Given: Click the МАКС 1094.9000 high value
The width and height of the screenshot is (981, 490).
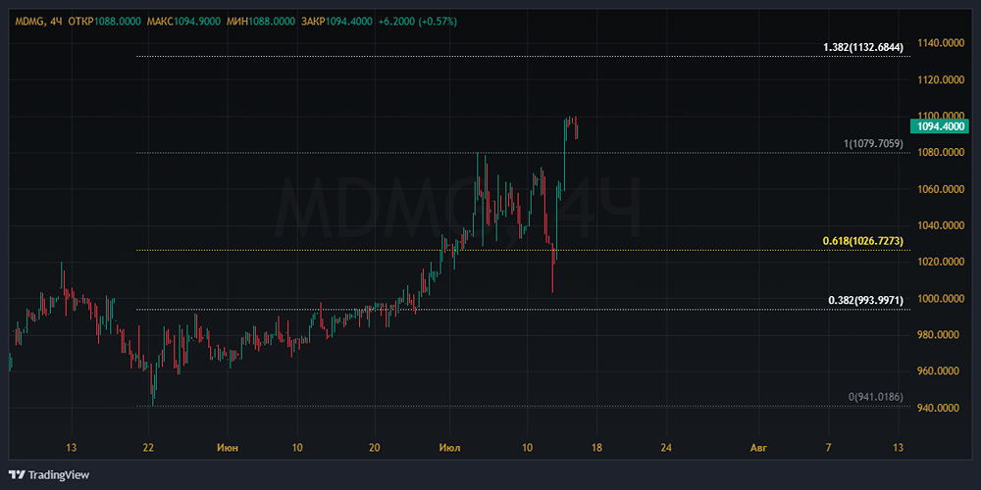Looking at the screenshot, I should click(x=183, y=22).
